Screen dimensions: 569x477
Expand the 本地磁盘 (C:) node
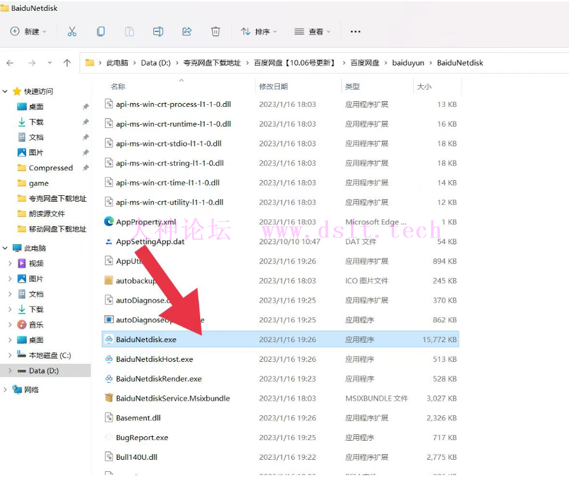[10, 356]
